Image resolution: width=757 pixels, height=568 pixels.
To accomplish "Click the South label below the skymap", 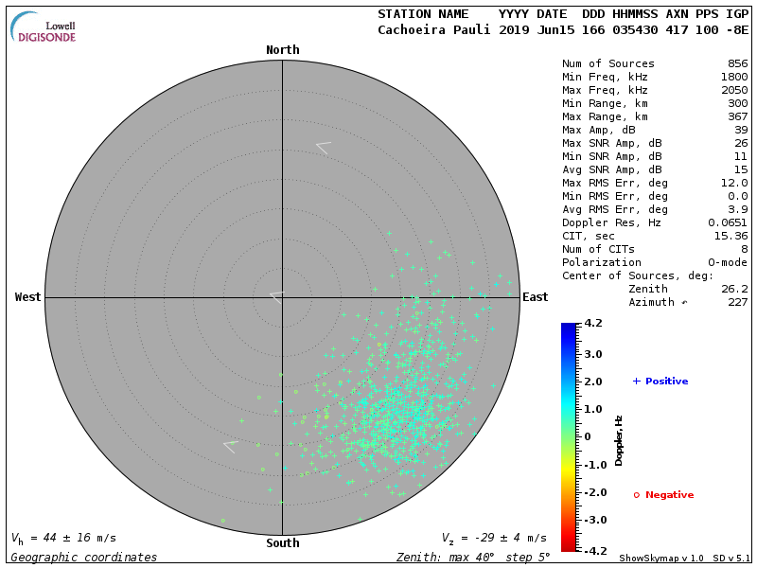I will tap(282, 543).
